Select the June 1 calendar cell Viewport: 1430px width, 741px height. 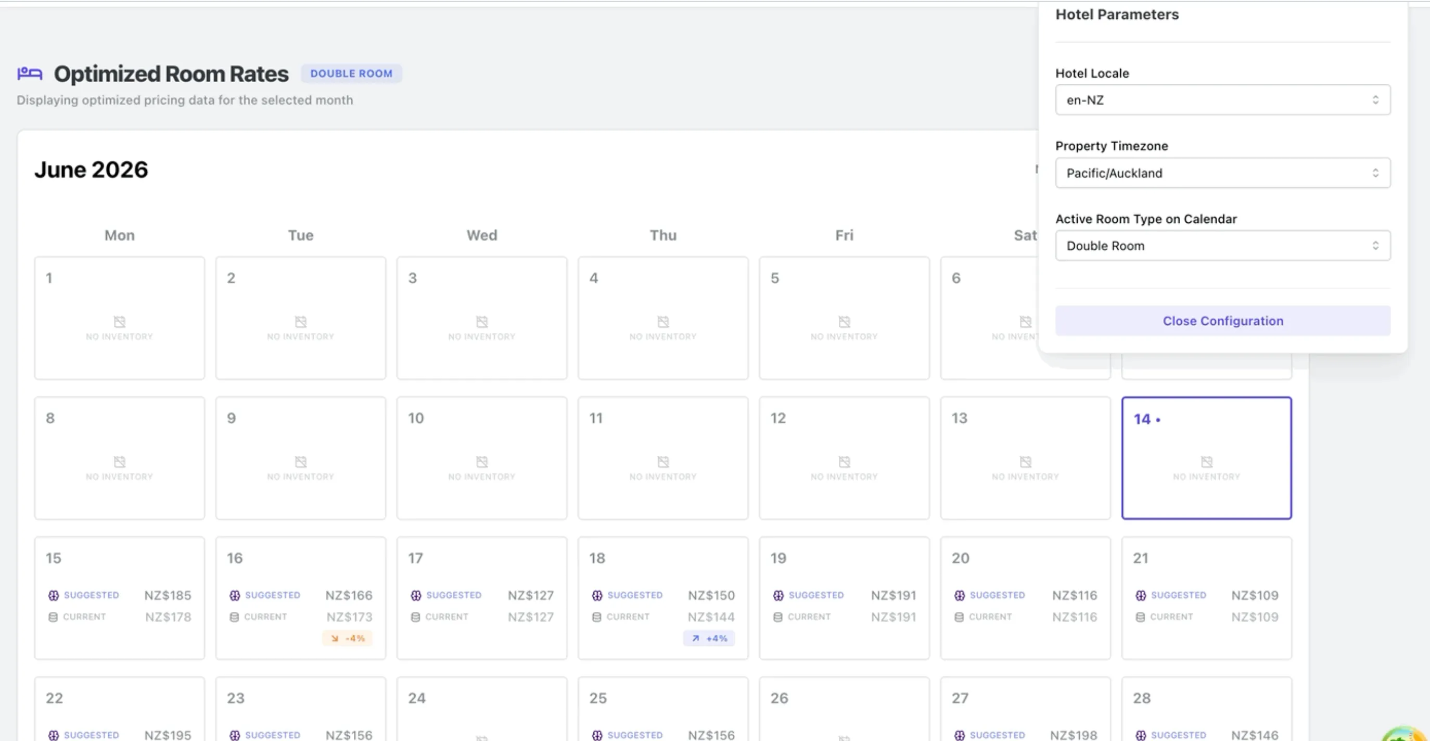[119, 318]
